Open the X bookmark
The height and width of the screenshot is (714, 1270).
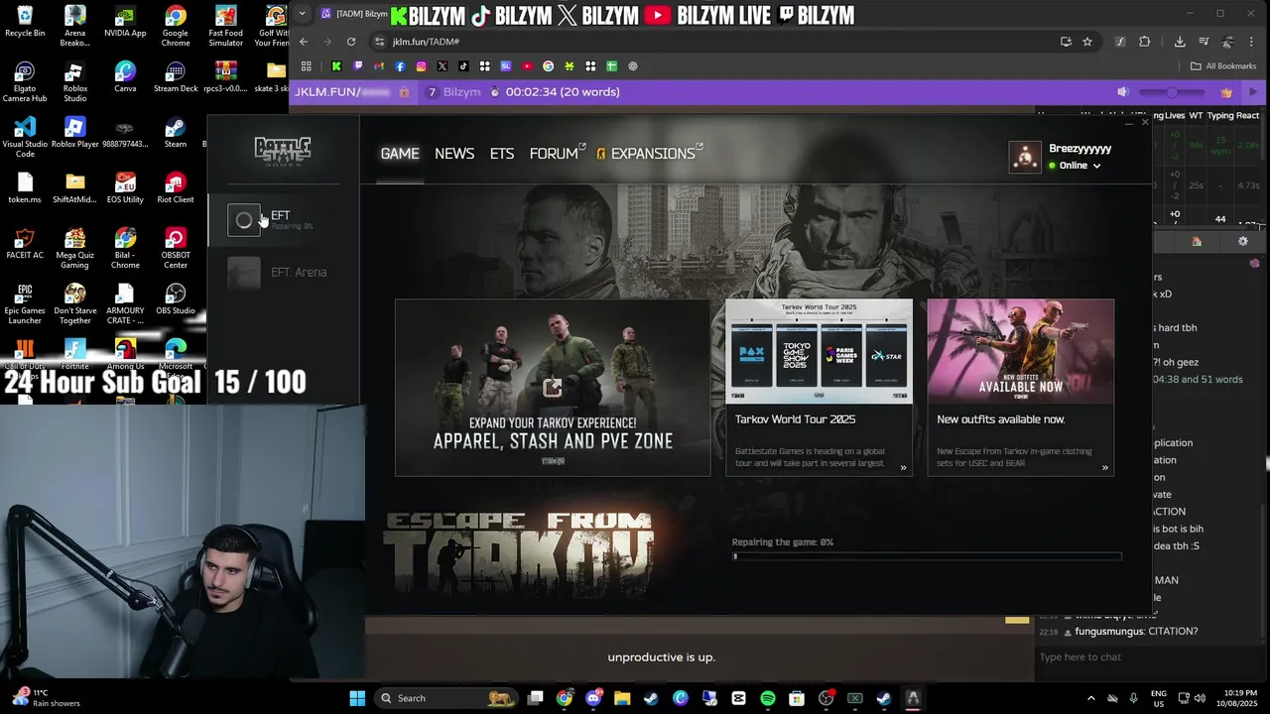[x=443, y=66]
